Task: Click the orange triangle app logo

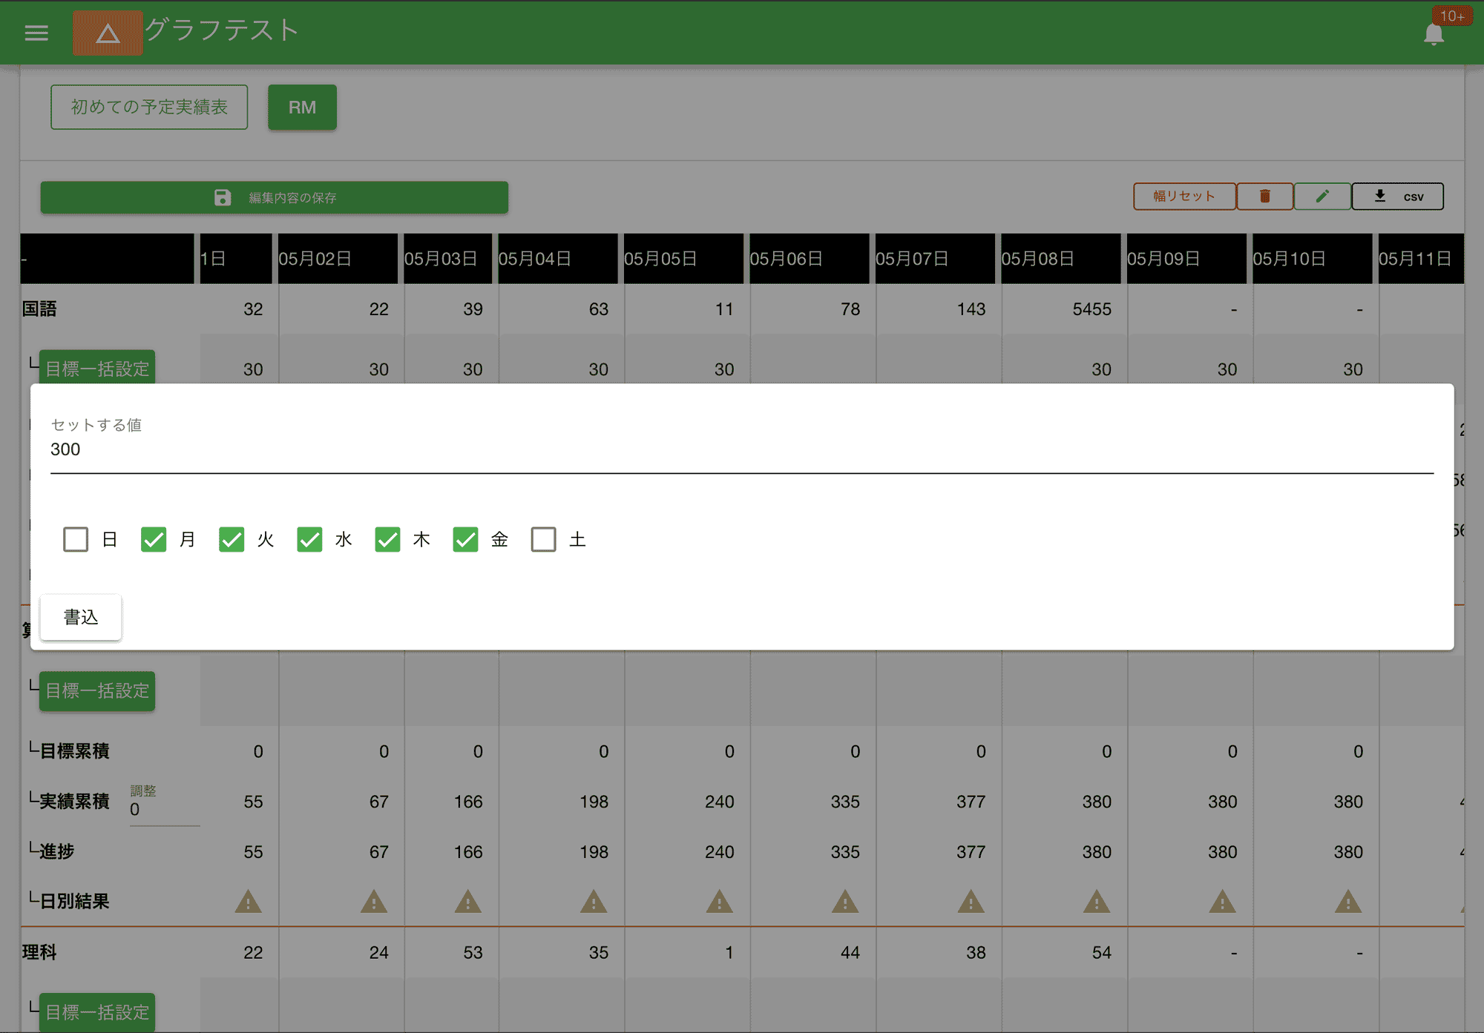Action: (x=108, y=33)
